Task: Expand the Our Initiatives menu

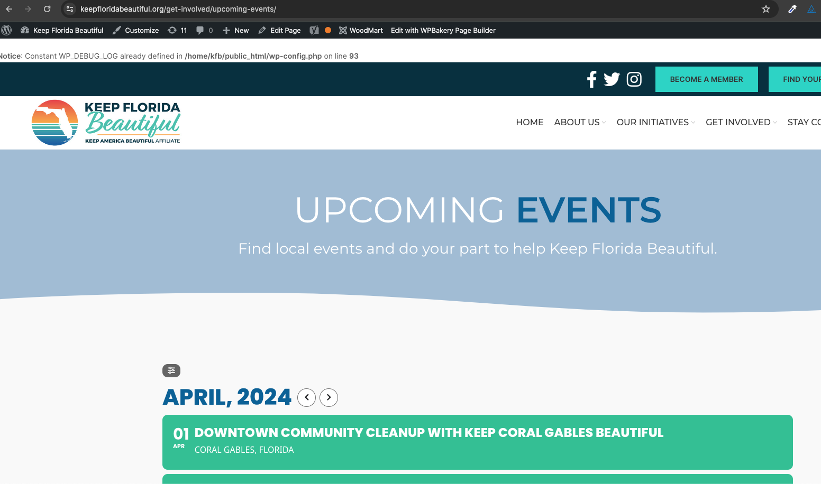Action: click(x=656, y=122)
